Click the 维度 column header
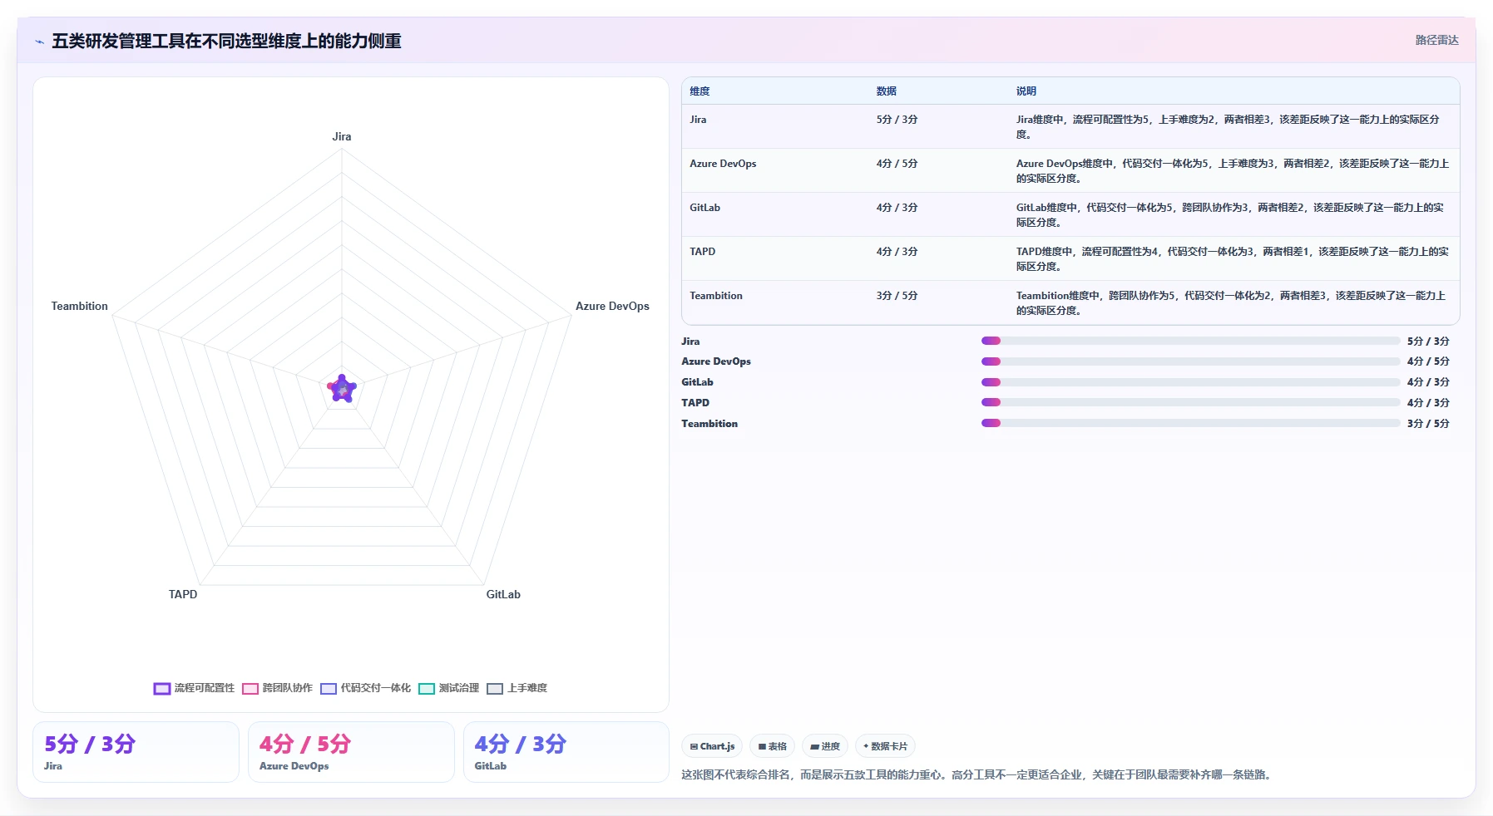 [700, 91]
